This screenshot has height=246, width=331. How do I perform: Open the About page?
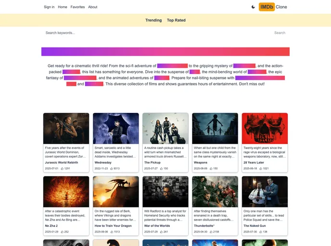(93, 7)
